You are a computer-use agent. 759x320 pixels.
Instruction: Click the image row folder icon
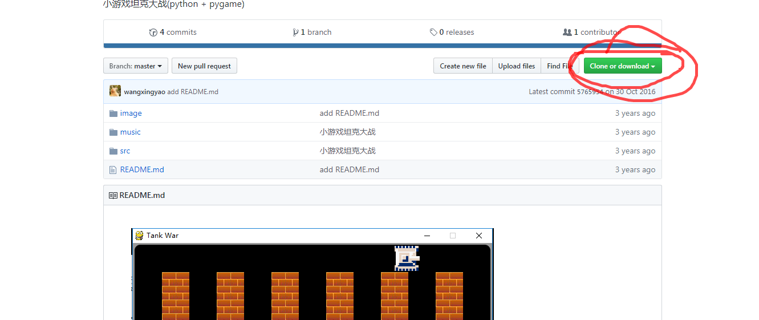[113, 114]
